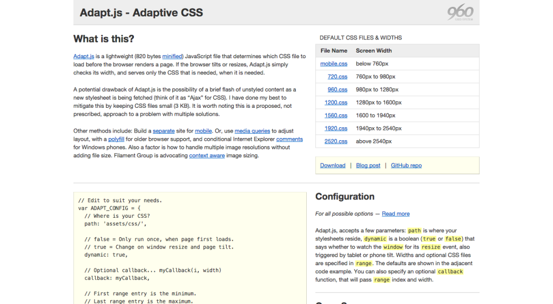This screenshot has width=553, height=304.
Task: Click 'For all possible options' italic text
Action: [344, 214]
